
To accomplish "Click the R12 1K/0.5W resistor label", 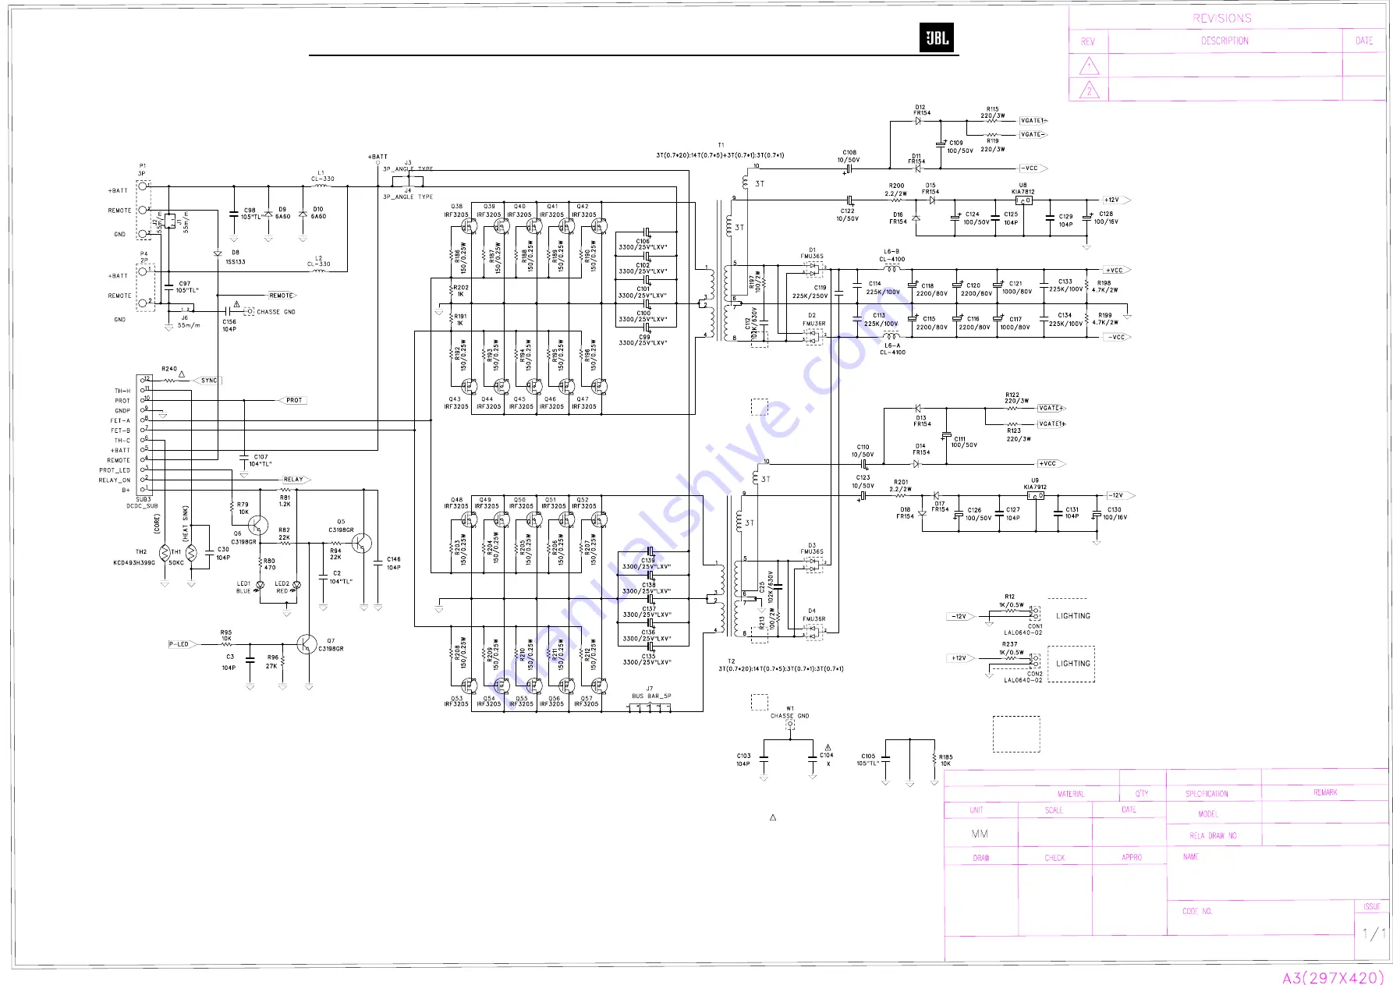I will tap(1011, 601).
